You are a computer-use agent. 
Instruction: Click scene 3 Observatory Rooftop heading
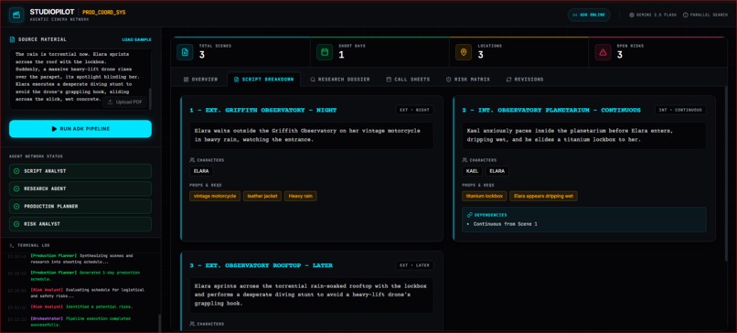pyautogui.click(x=261, y=265)
